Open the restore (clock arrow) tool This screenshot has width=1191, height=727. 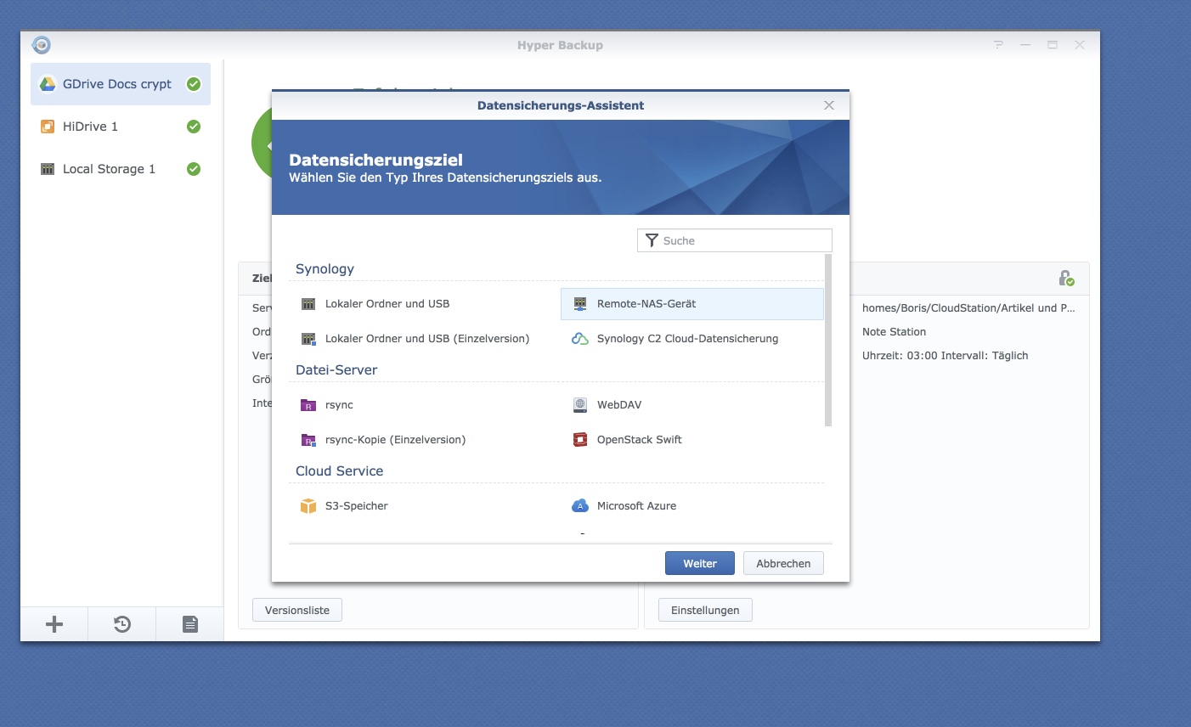click(x=122, y=624)
